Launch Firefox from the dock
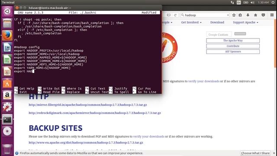The image size is (277, 156). coord(7,35)
